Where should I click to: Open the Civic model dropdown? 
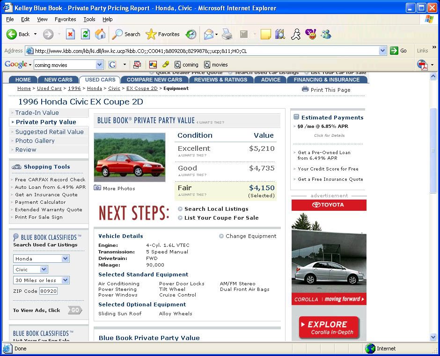tap(44, 269)
